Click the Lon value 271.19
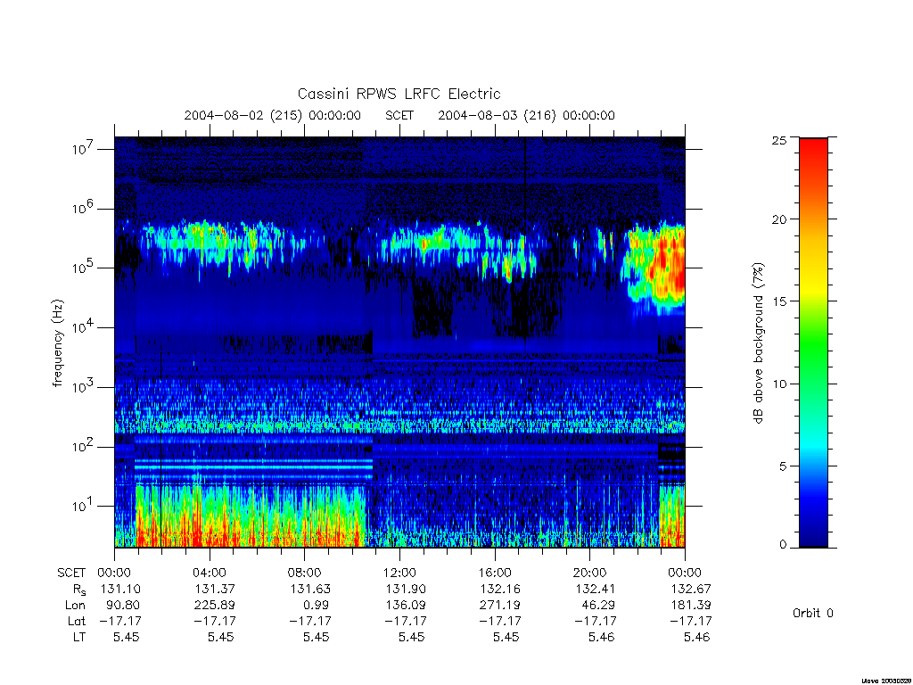 (499, 605)
